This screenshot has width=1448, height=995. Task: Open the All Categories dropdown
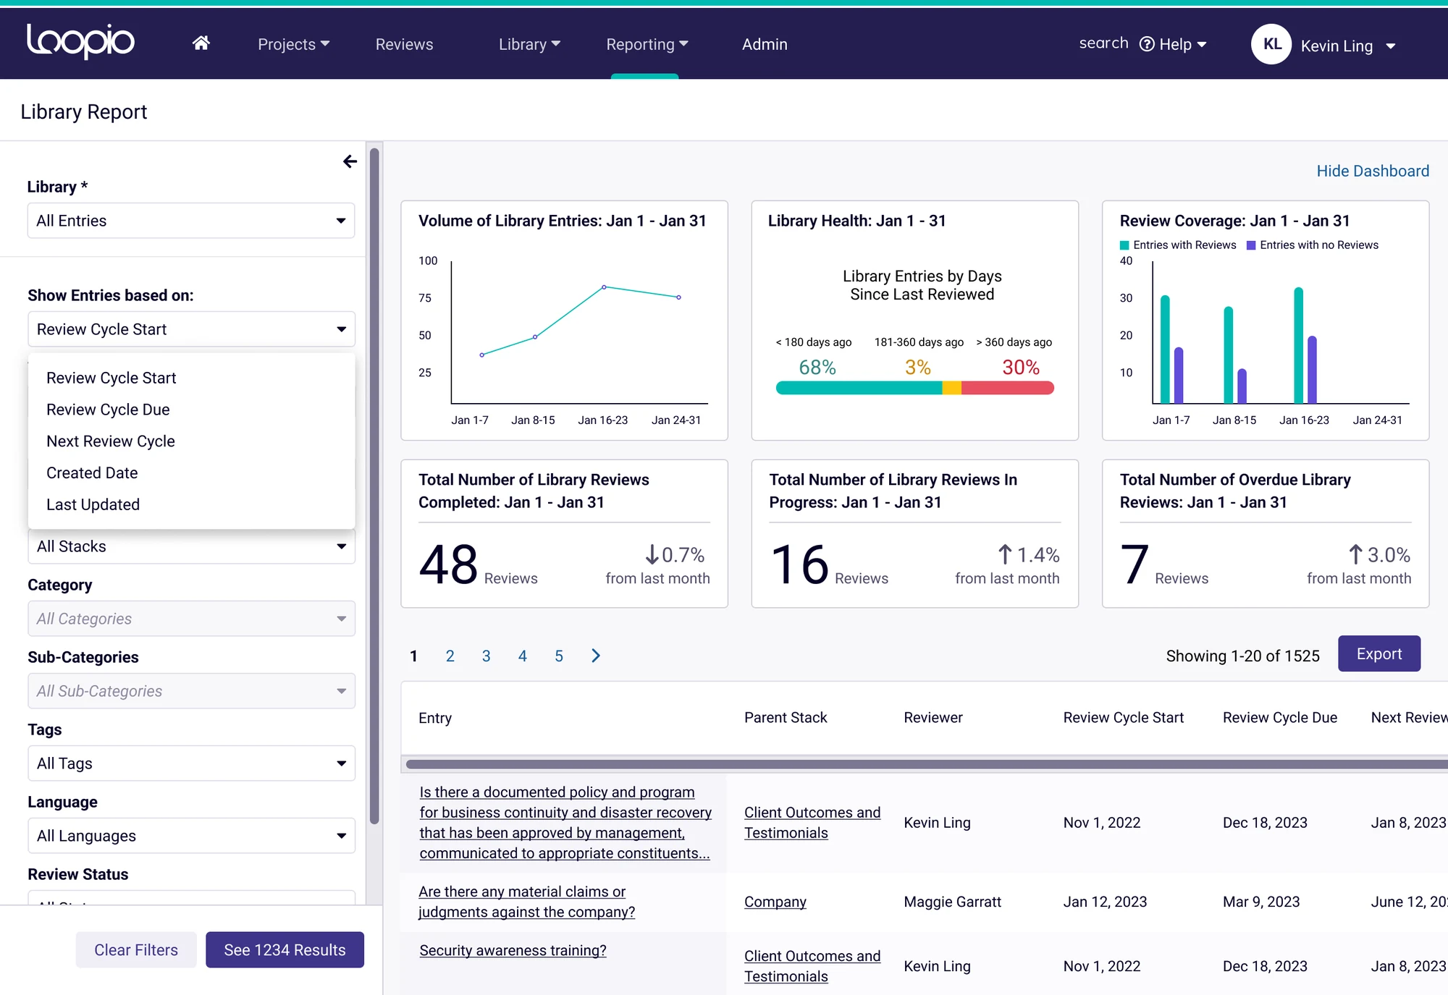pos(191,619)
